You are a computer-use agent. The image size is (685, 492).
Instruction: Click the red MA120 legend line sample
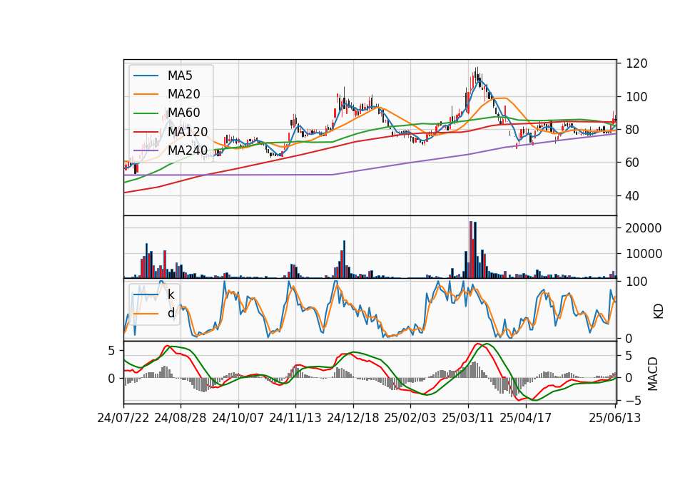pos(146,132)
